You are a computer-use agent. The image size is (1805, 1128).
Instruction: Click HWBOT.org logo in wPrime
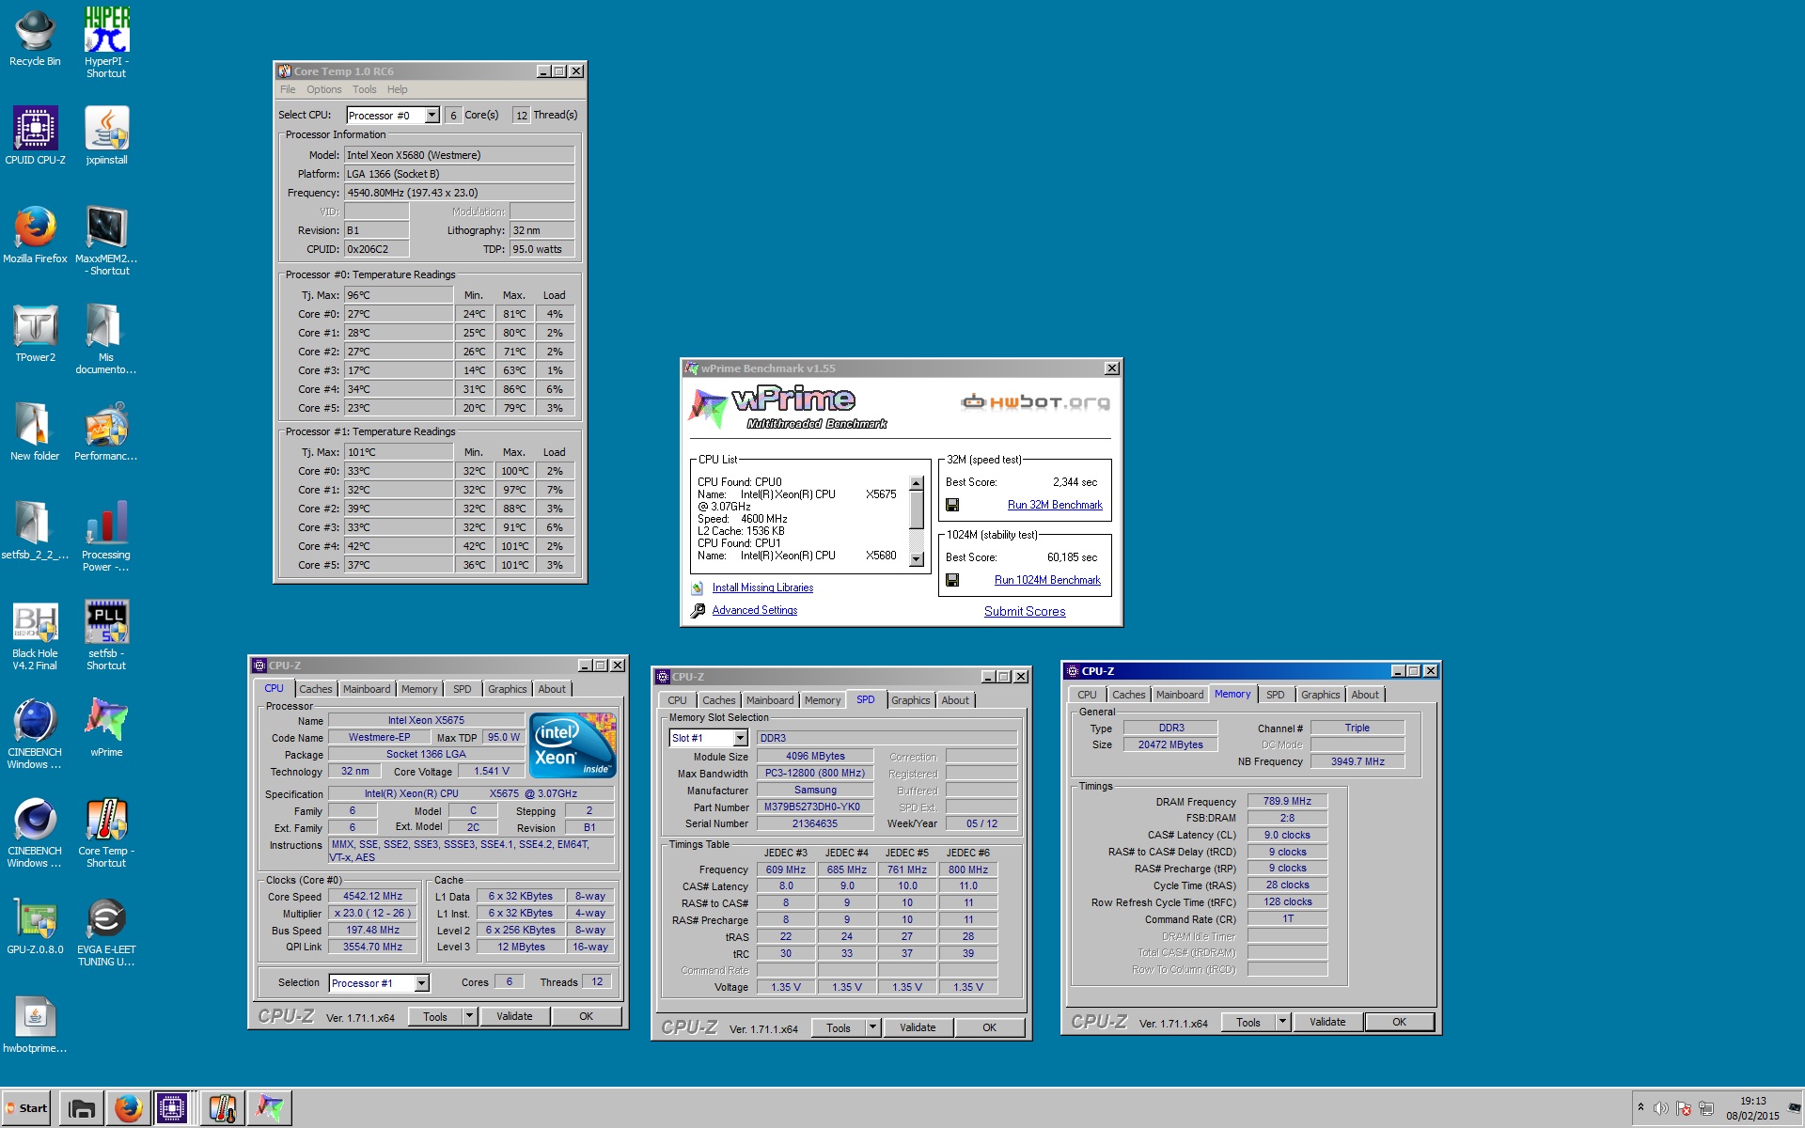pos(1035,402)
